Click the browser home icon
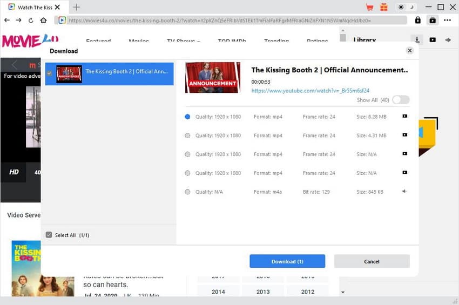Viewport: 459px width, 305px height. coord(43,21)
